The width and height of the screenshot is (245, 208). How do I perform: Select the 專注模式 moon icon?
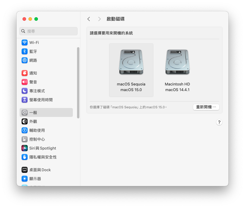pyautogui.click(x=25, y=91)
